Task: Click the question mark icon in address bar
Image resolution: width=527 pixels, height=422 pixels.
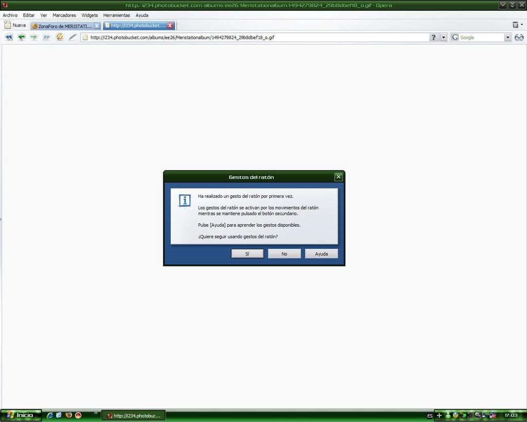Action: click(x=433, y=37)
